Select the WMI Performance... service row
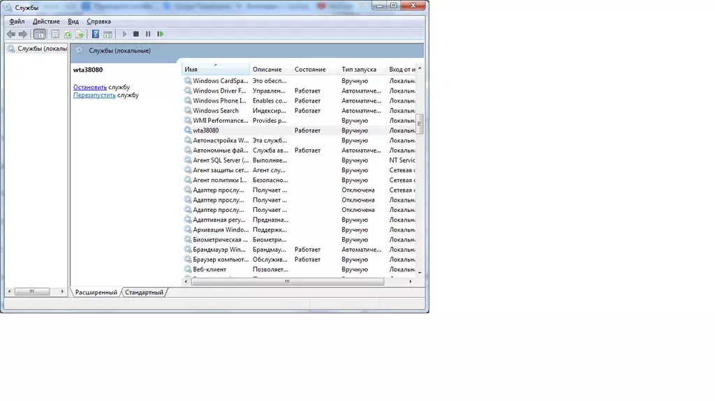 point(299,121)
